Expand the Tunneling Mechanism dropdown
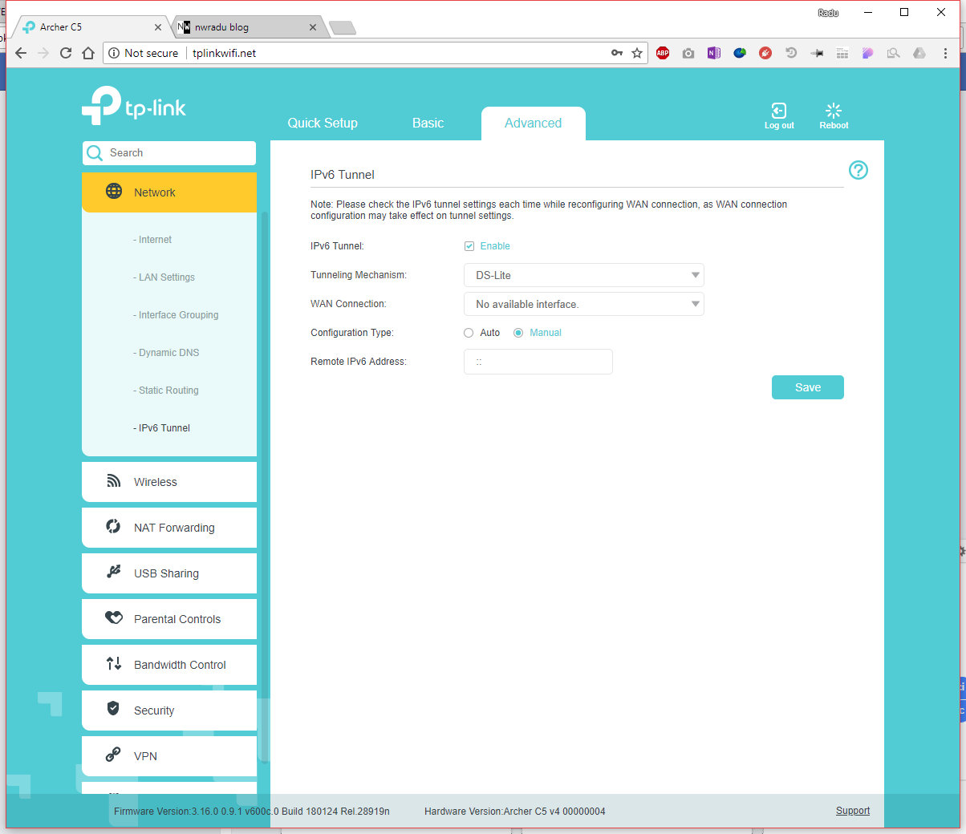This screenshot has height=834, width=966. (583, 275)
